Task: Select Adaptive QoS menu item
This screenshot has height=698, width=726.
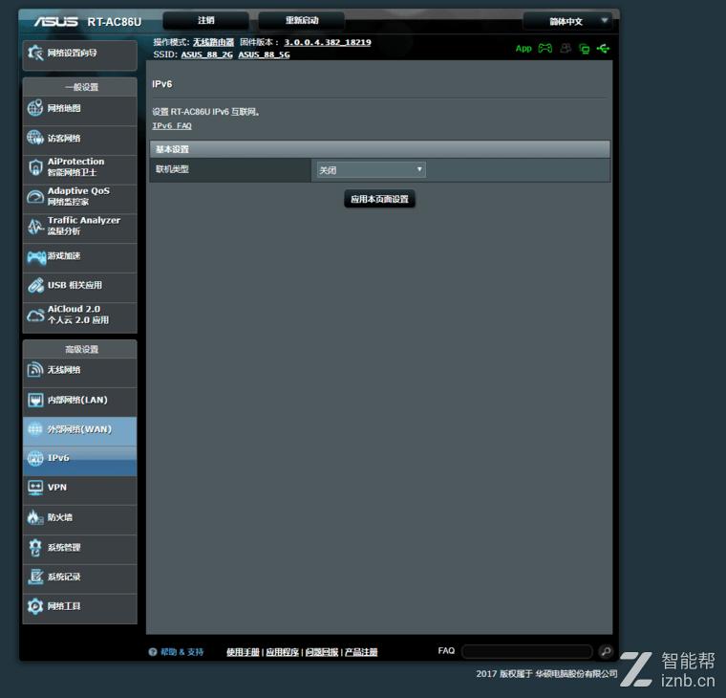Action: coord(79,197)
